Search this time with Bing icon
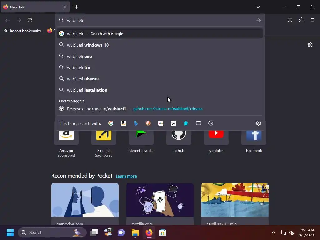This screenshot has width=320, height=240. (136, 123)
